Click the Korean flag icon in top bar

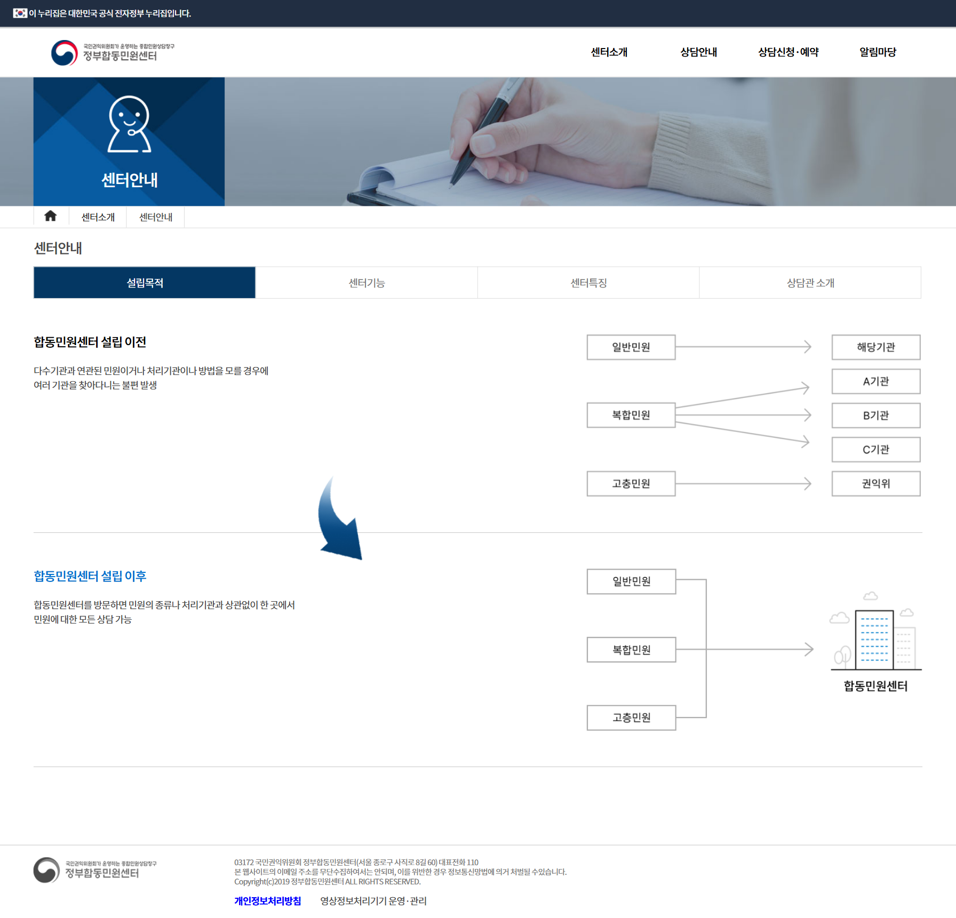click(20, 13)
